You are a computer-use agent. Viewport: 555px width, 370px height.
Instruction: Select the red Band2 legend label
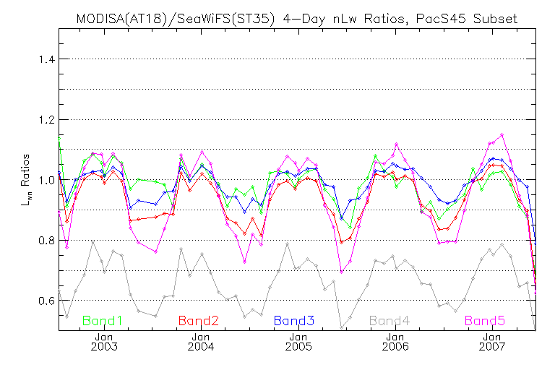(199, 321)
